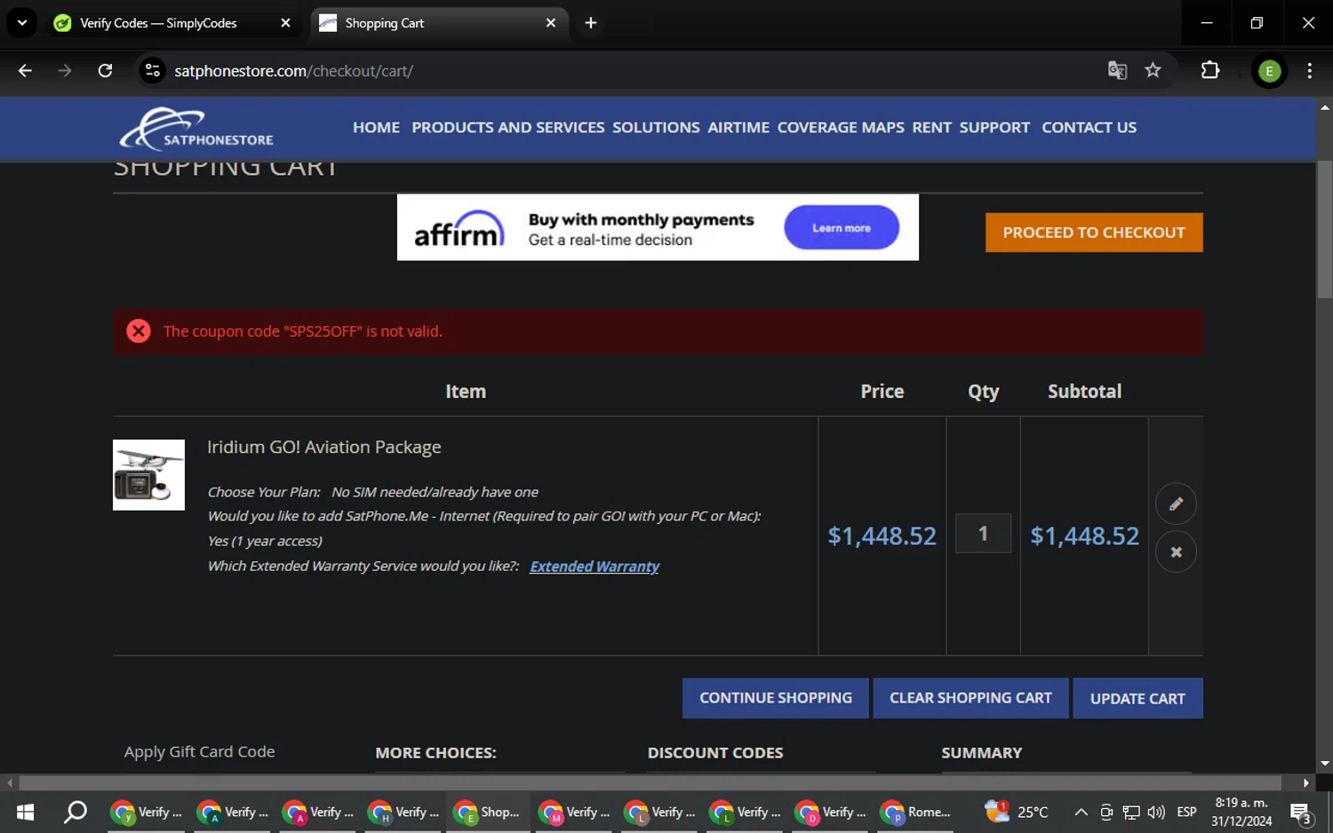
Task: Open the green E profile avatar
Action: pyautogui.click(x=1269, y=71)
